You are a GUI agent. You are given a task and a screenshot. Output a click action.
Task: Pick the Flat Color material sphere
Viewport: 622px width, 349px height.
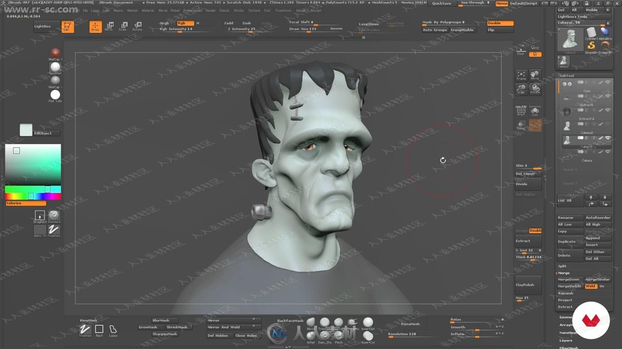(x=55, y=95)
